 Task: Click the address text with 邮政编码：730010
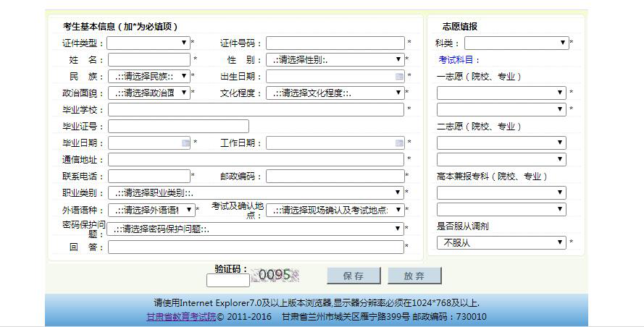(384, 317)
